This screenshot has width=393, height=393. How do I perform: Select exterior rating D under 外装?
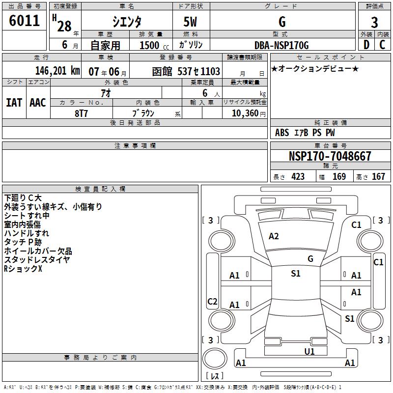[x=366, y=45]
